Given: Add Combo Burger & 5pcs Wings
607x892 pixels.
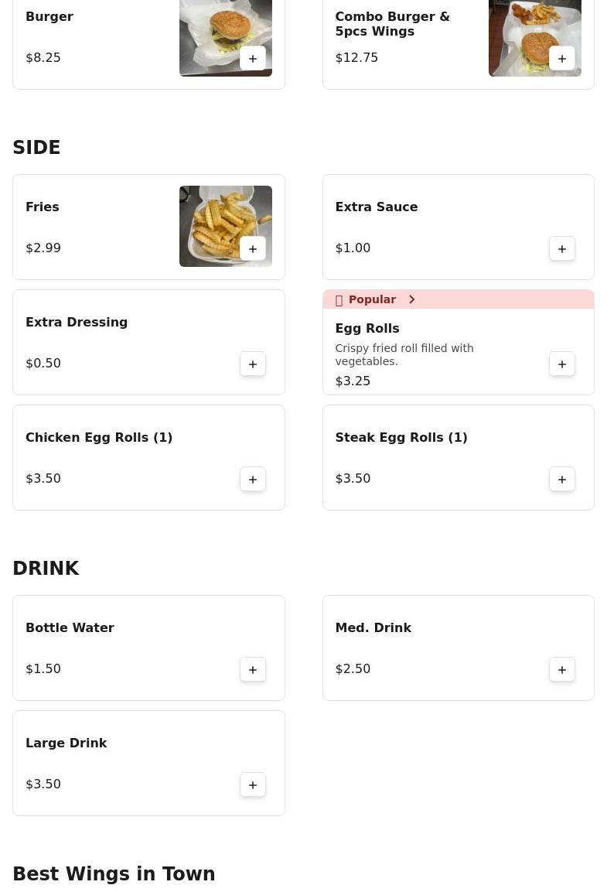Looking at the screenshot, I should [x=562, y=59].
